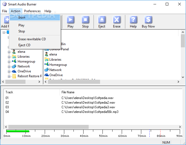186x145 pixels.
Task: Click the Reboot Restore folder icon in tree
Action: click(14, 76)
